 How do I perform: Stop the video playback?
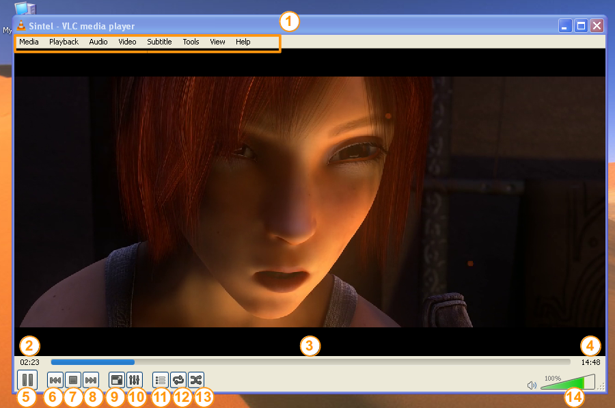(x=73, y=380)
